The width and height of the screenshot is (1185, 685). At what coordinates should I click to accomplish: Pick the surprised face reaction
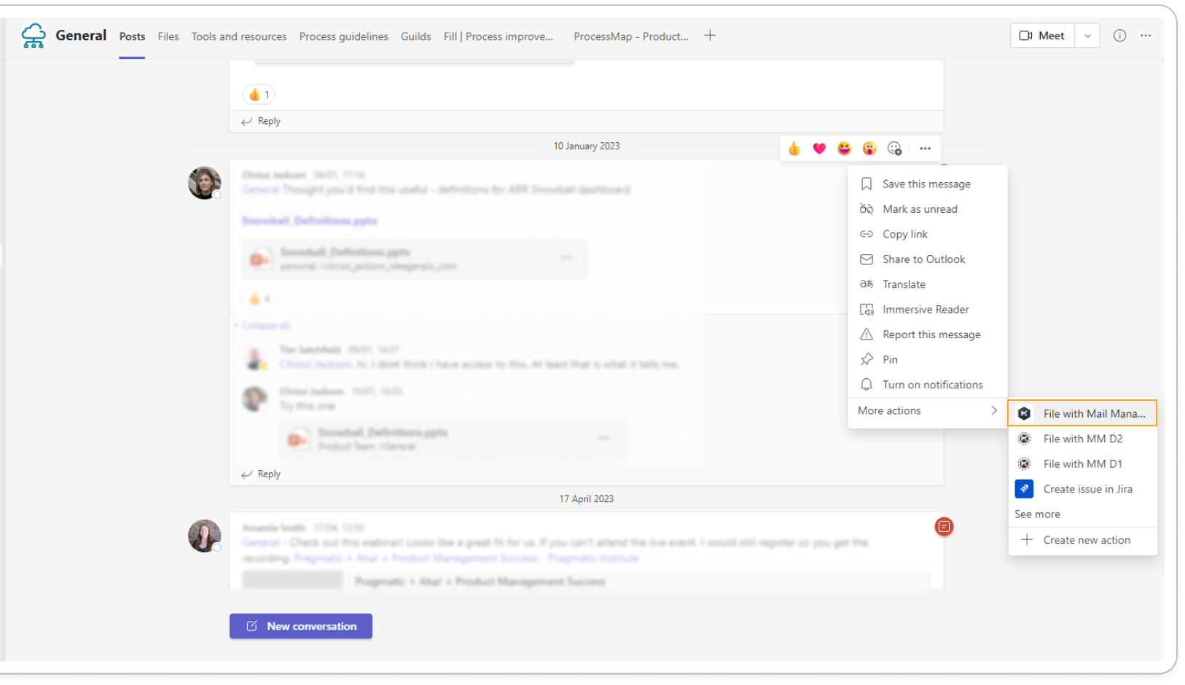(x=869, y=149)
